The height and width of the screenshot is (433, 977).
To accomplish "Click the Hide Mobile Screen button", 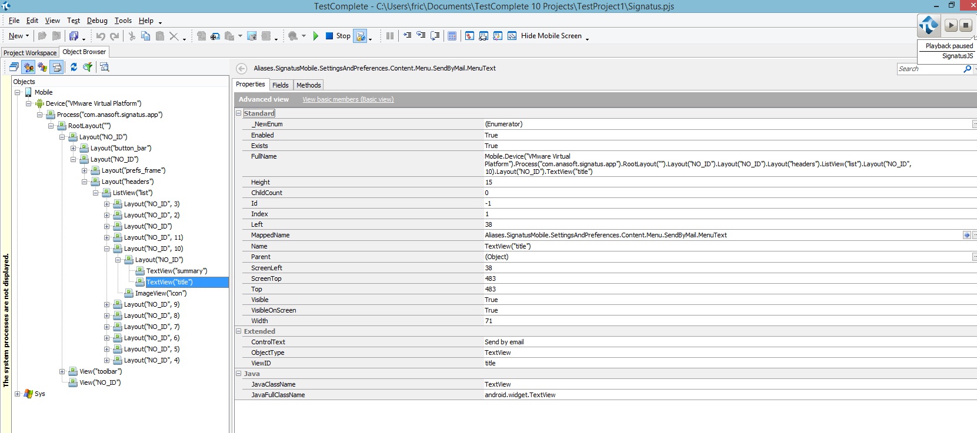I will click(x=551, y=36).
